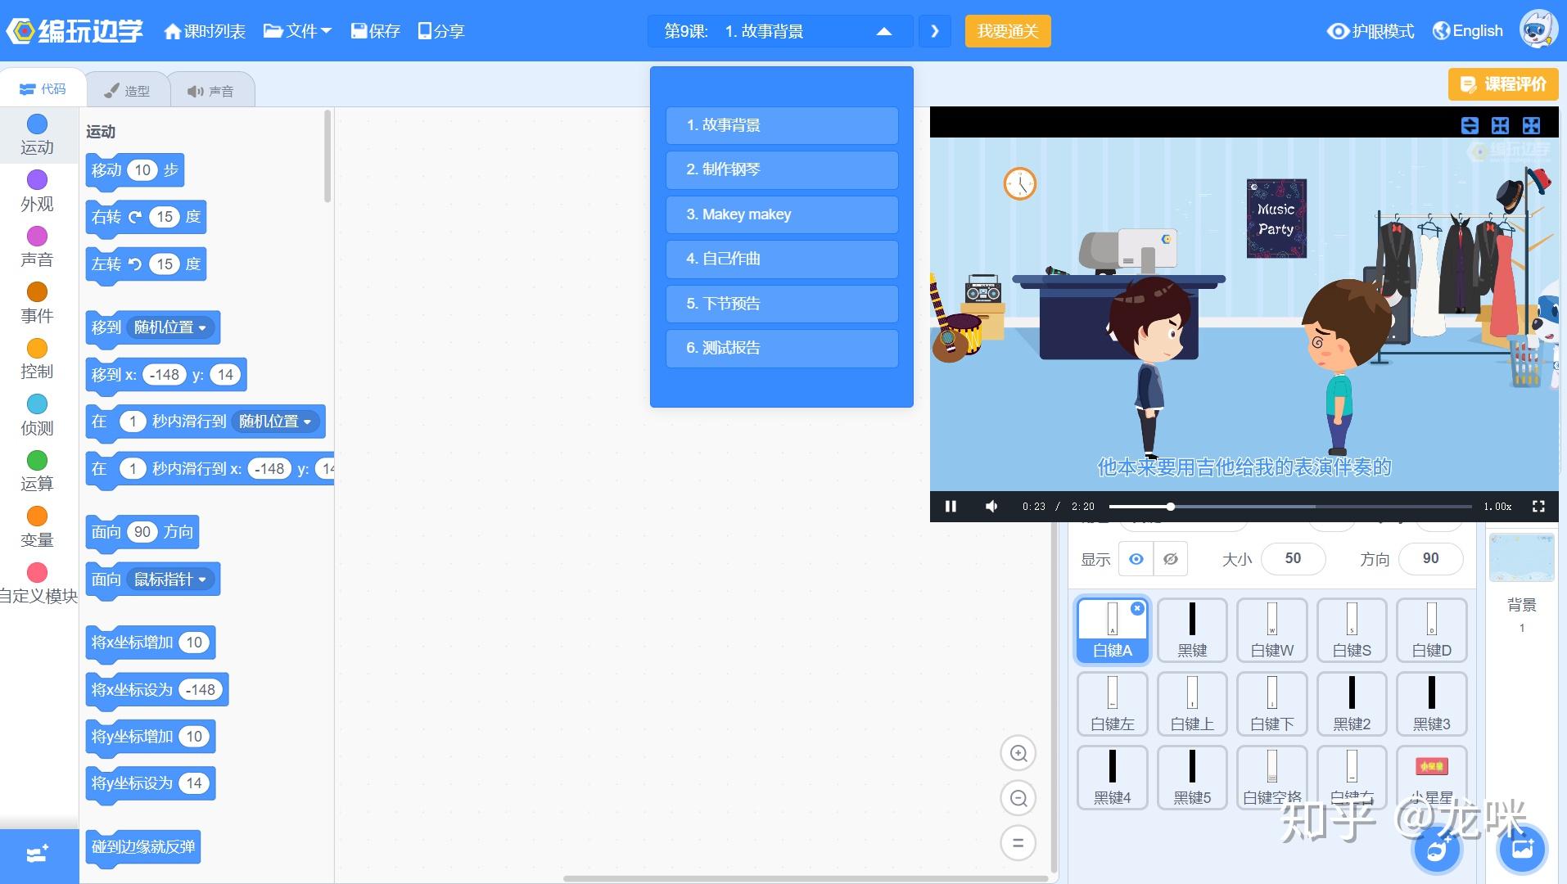
Task: Switch to the 造型 tab
Action: [129, 91]
